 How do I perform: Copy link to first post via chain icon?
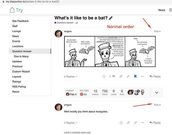(121, 76)
